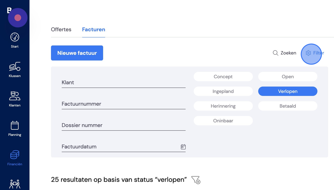This screenshot has height=190, width=334.
Task: Open the team icon below Financiën
Action: [15, 184]
